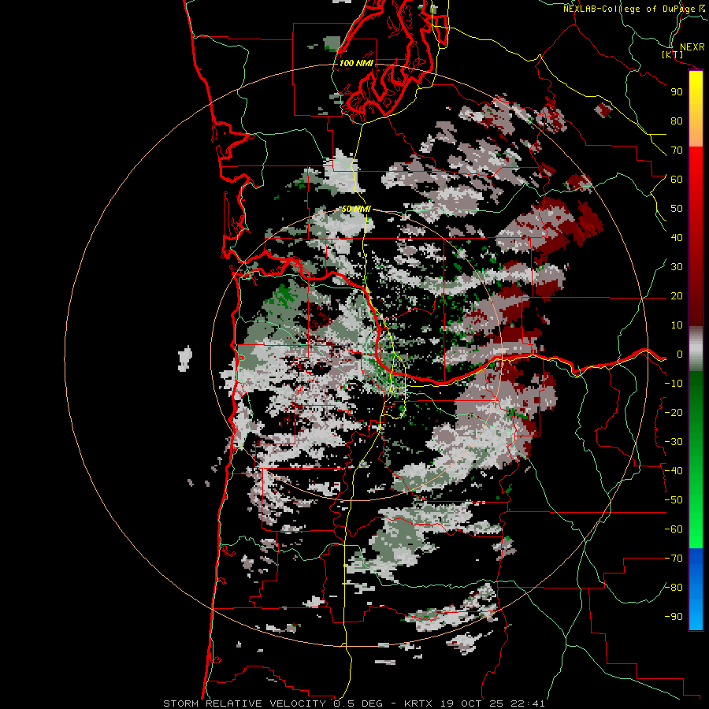Click the -80 scale value

tap(674, 588)
